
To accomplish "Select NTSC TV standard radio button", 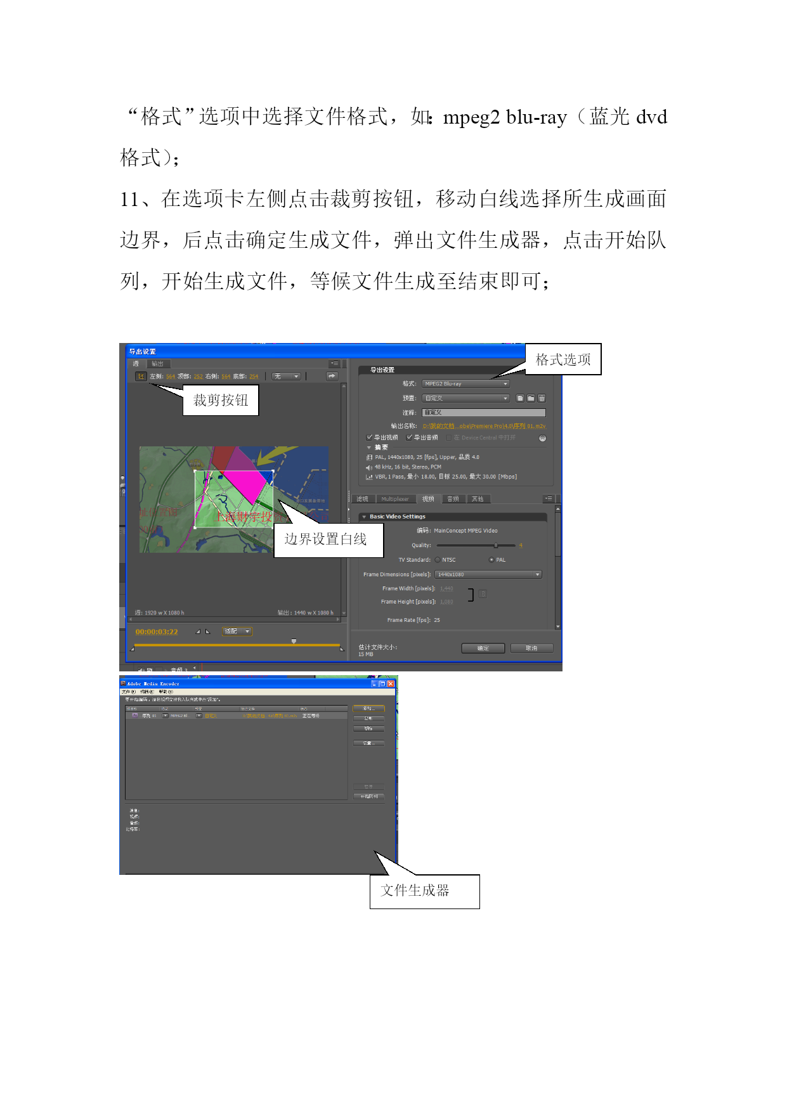I will point(438,560).
